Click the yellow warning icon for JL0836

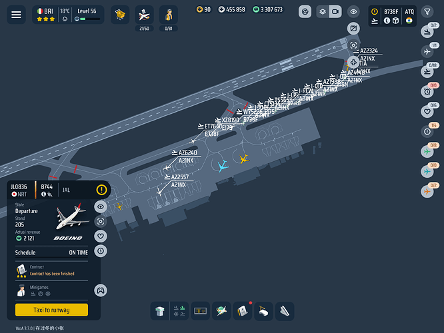pos(101,190)
